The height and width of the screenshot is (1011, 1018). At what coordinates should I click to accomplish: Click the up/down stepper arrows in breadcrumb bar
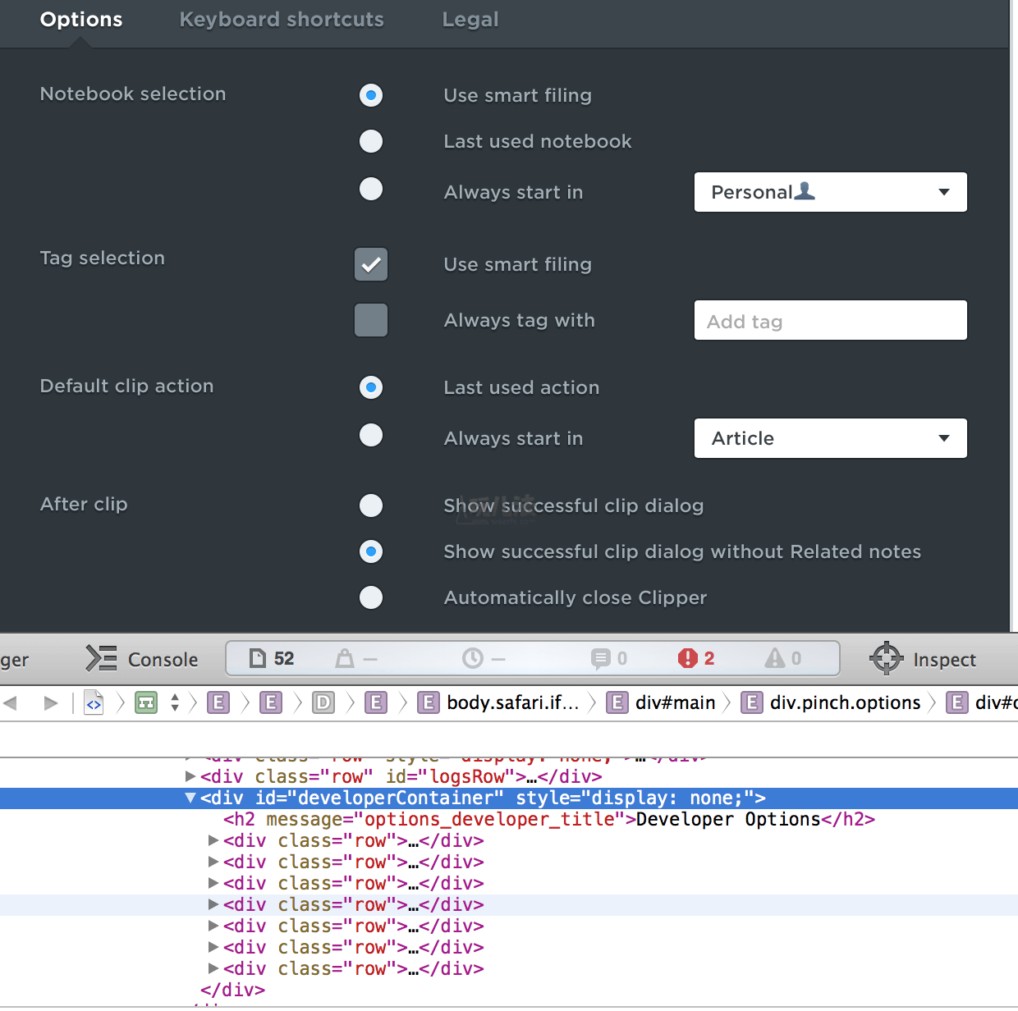pos(175,702)
